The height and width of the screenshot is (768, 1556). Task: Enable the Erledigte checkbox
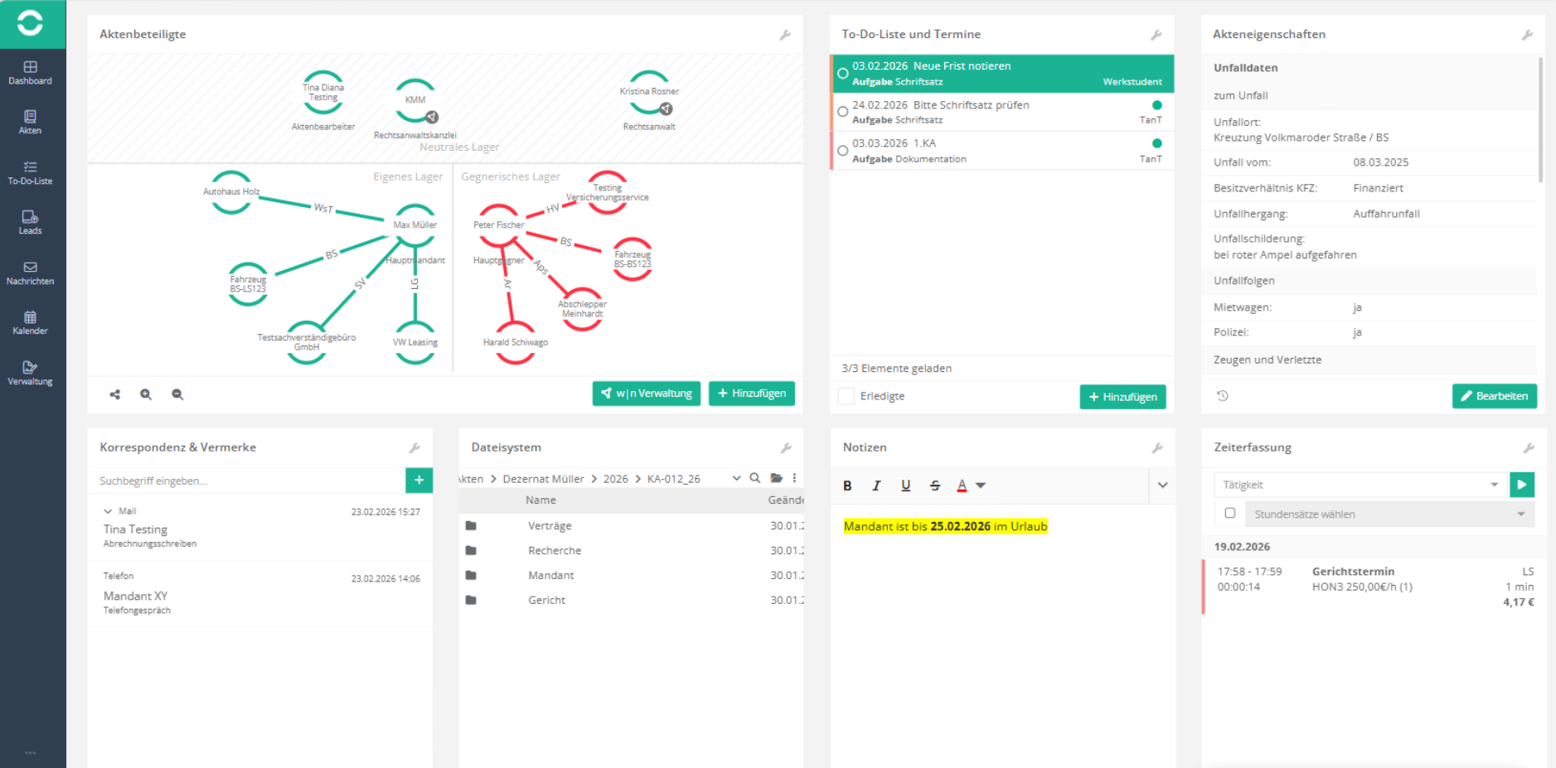pyautogui.click(x=846, y=396)
